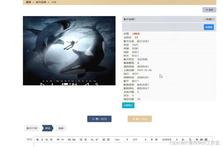223x147 pixels.
Task: Apply subscript formatting
Action: coord(92,140)
